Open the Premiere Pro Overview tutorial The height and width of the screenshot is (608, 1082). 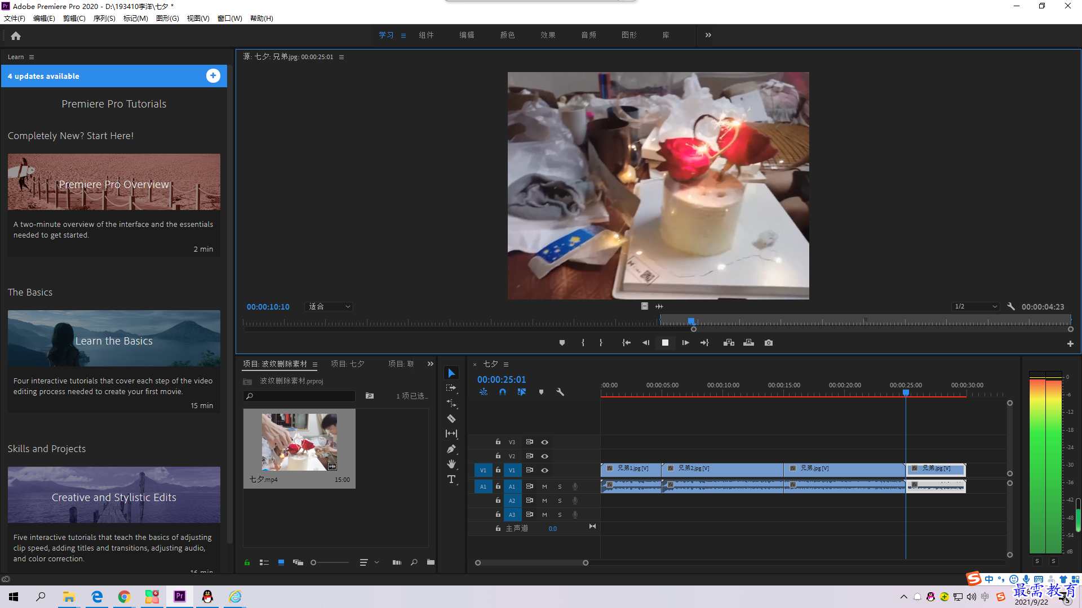point(114,182)
